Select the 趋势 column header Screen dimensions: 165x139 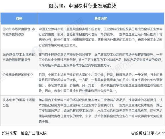tap(19, 18)
